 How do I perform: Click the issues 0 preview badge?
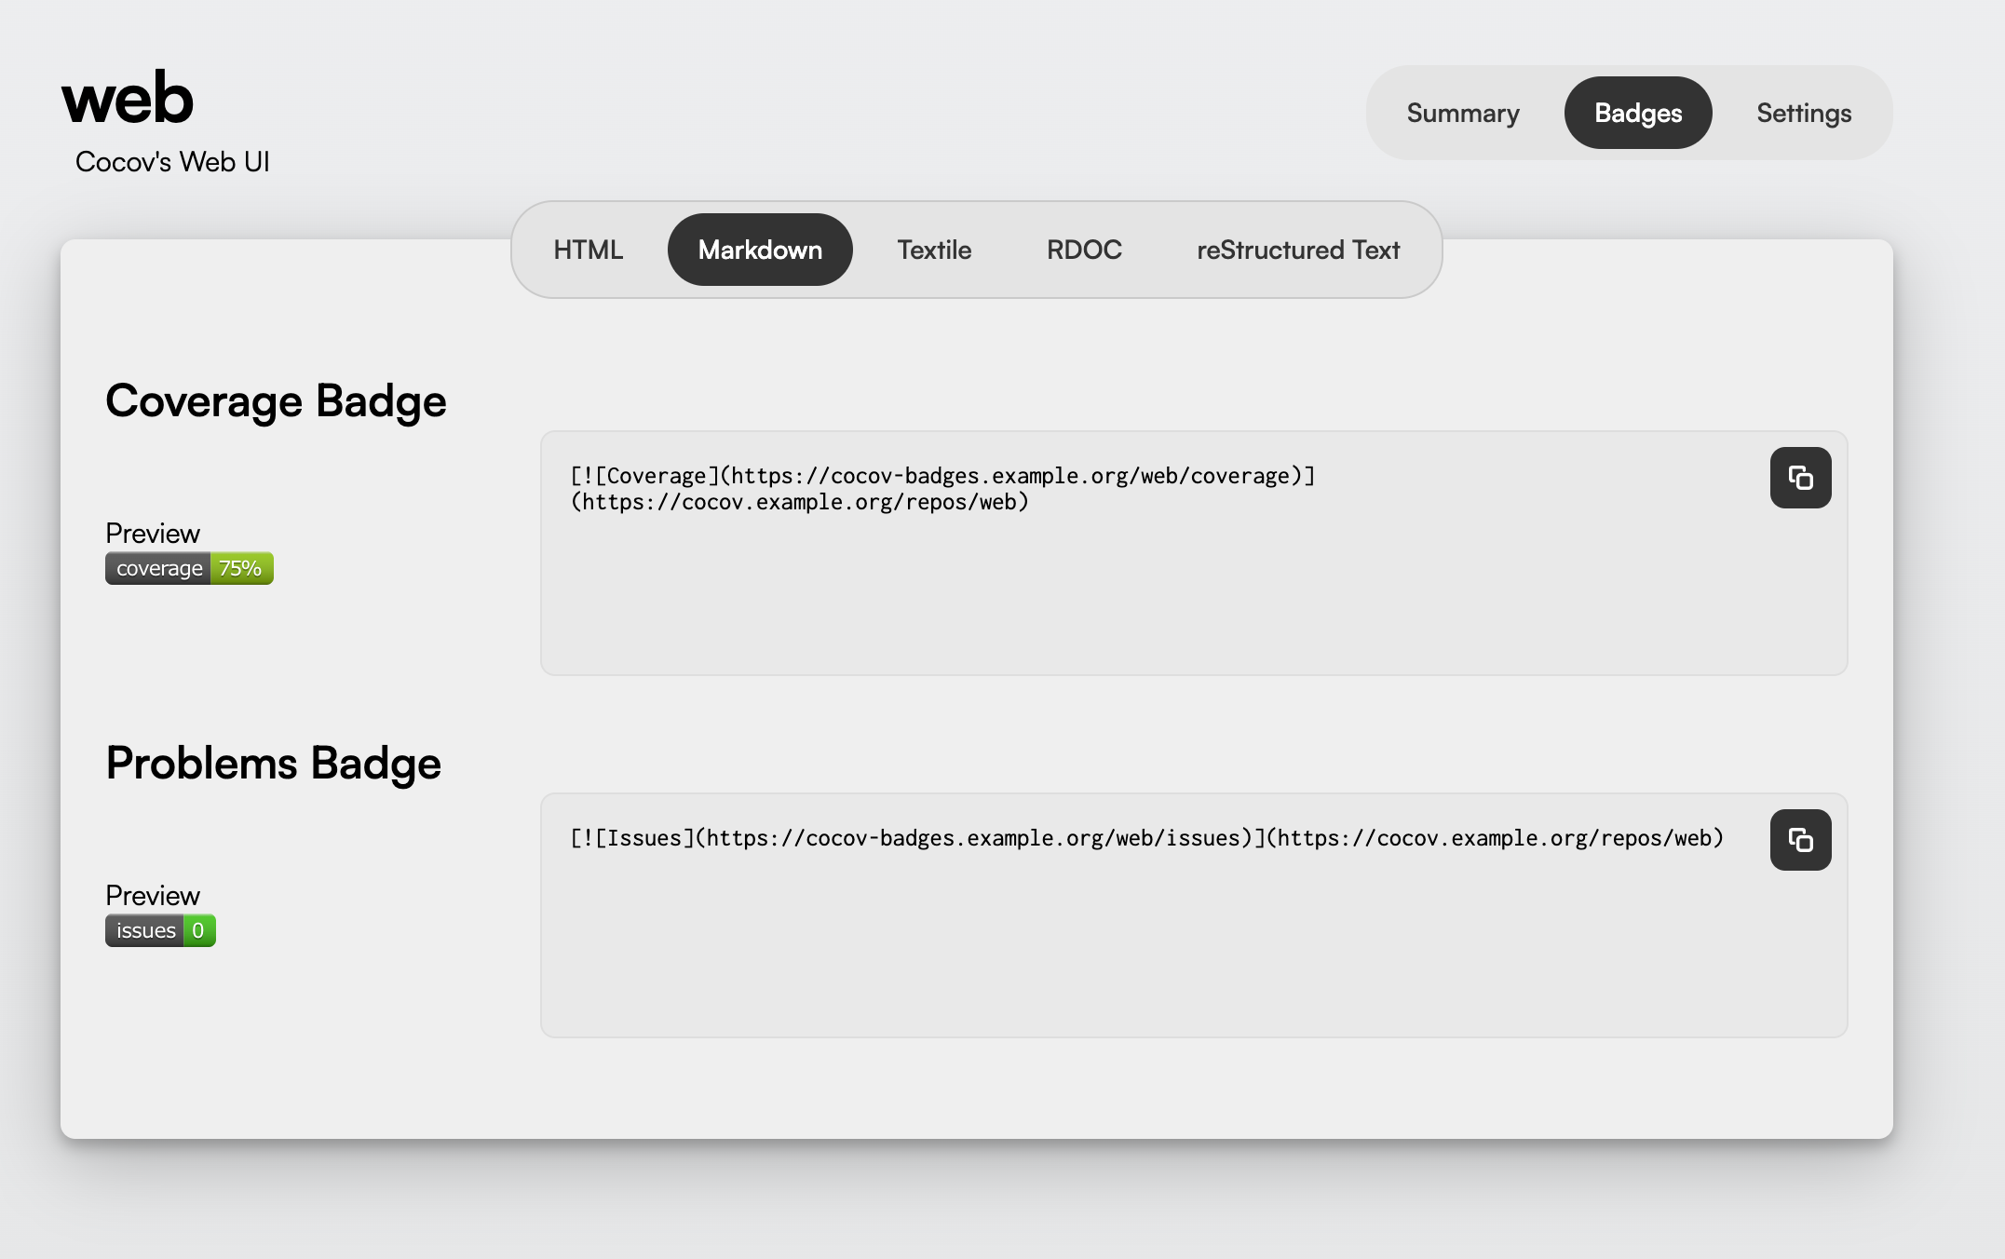160,930
